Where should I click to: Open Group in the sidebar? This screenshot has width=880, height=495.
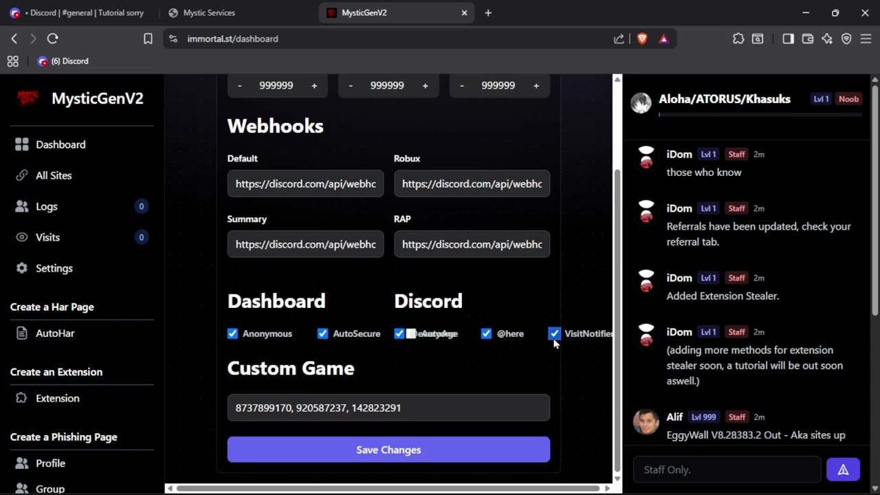82,488
